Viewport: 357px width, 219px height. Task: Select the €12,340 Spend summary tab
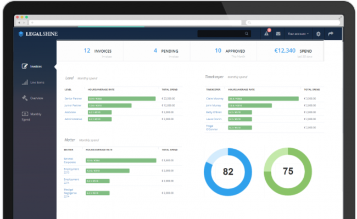point(290,51)
